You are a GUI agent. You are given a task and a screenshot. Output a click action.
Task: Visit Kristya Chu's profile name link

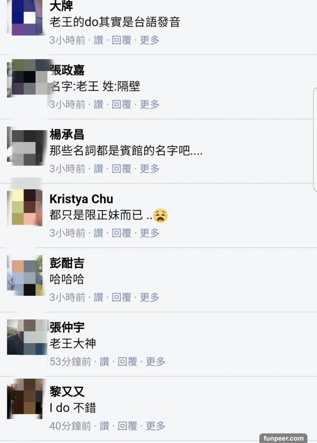[x=82, y=199]
